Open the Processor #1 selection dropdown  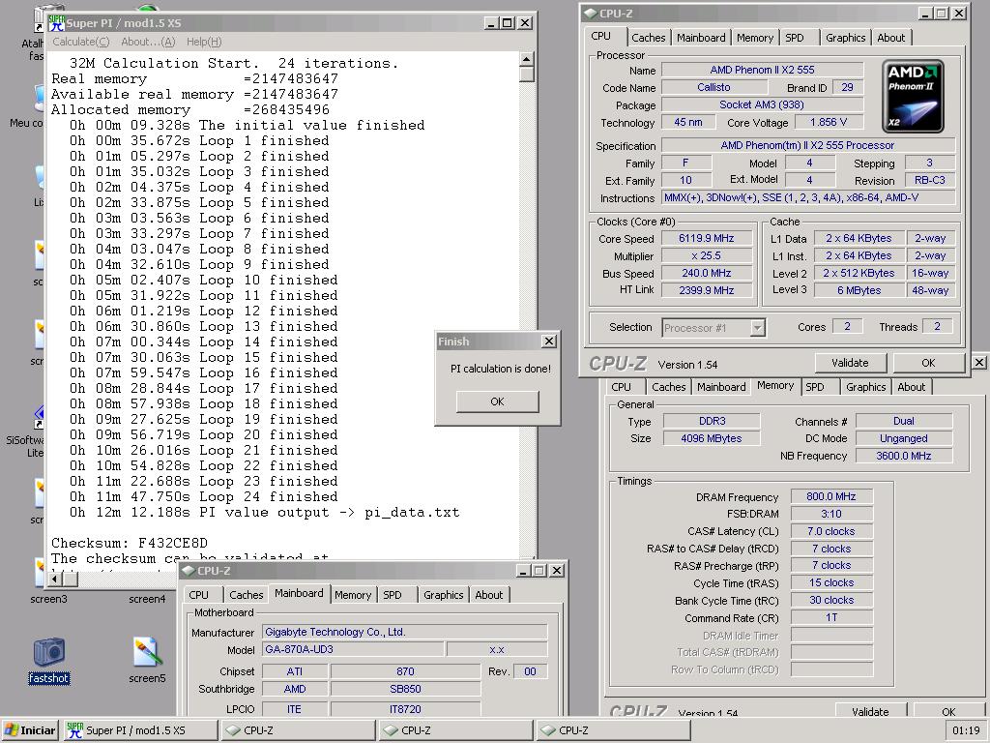point(757,327)
